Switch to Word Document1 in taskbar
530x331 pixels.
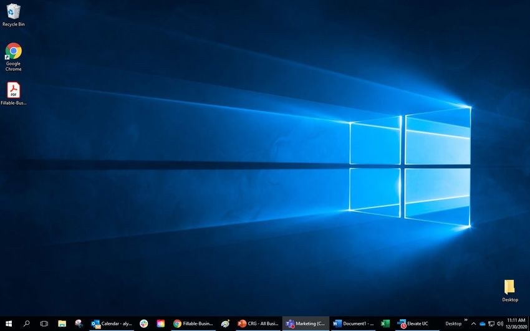[353, 324]
